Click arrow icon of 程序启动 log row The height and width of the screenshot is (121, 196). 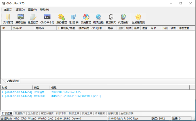(x=3, y=96)
